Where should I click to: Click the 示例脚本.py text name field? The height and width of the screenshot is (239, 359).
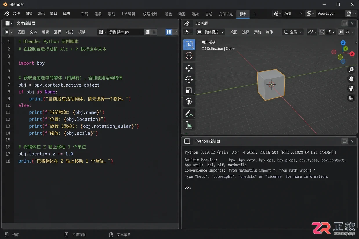coord(125,32)
